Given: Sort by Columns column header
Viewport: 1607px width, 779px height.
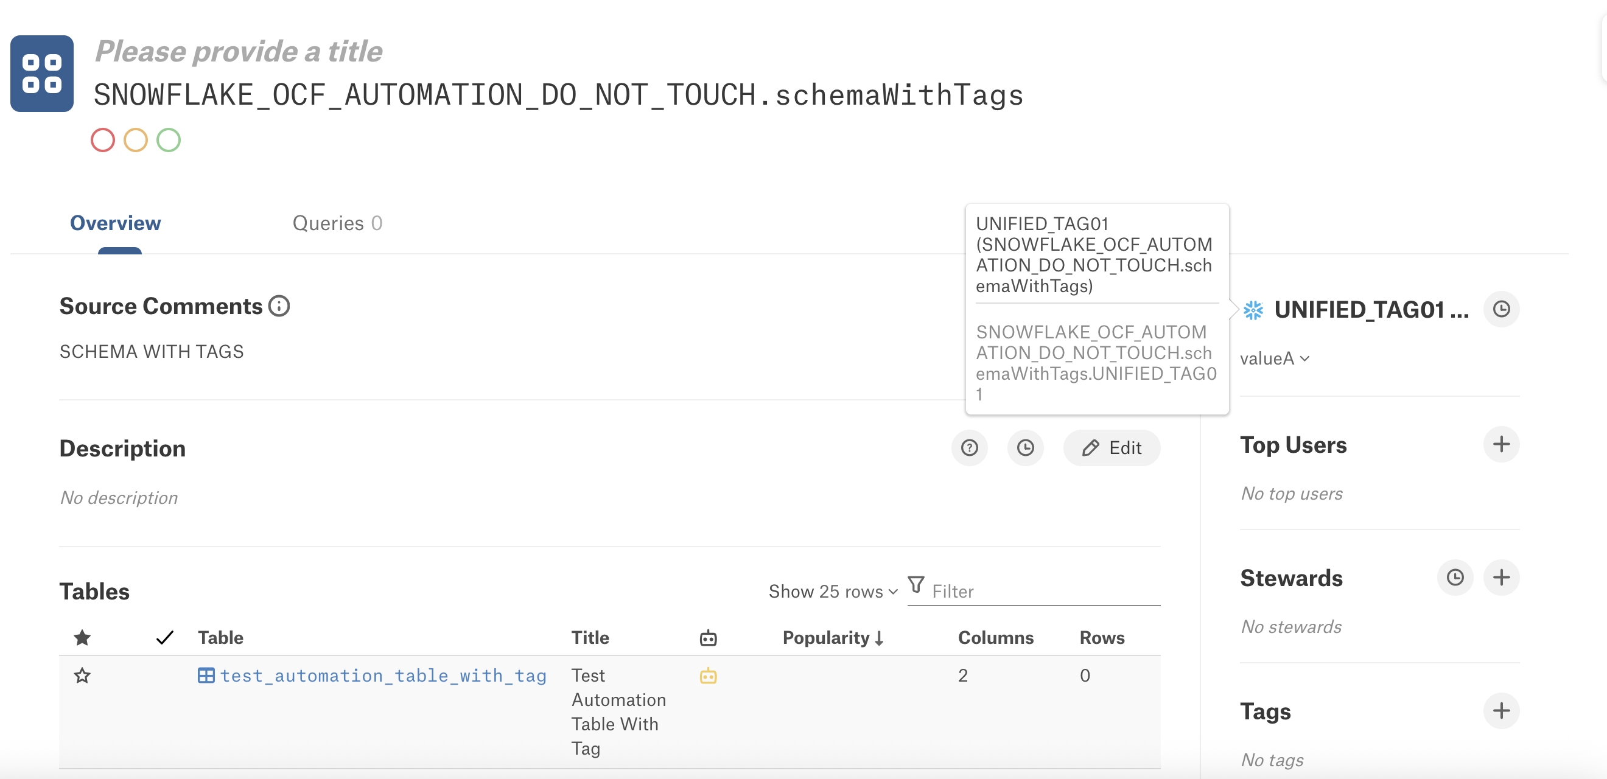Looking at the screenshot, I should [996, 637].
